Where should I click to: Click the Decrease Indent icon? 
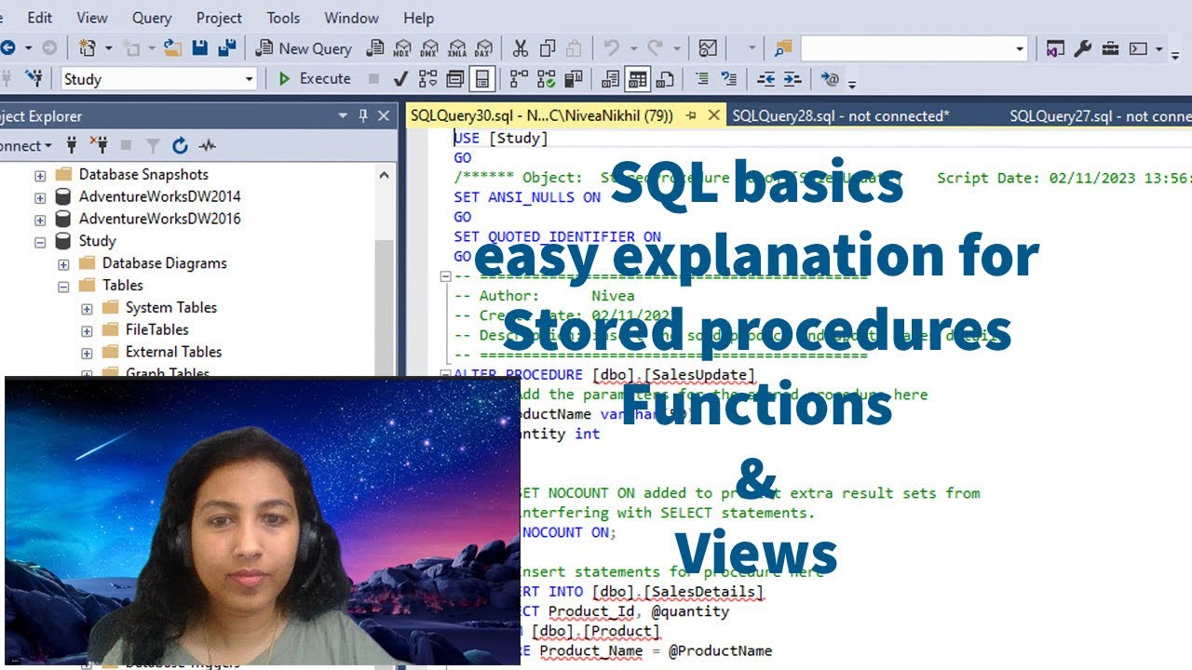click(x=765, y=79)
